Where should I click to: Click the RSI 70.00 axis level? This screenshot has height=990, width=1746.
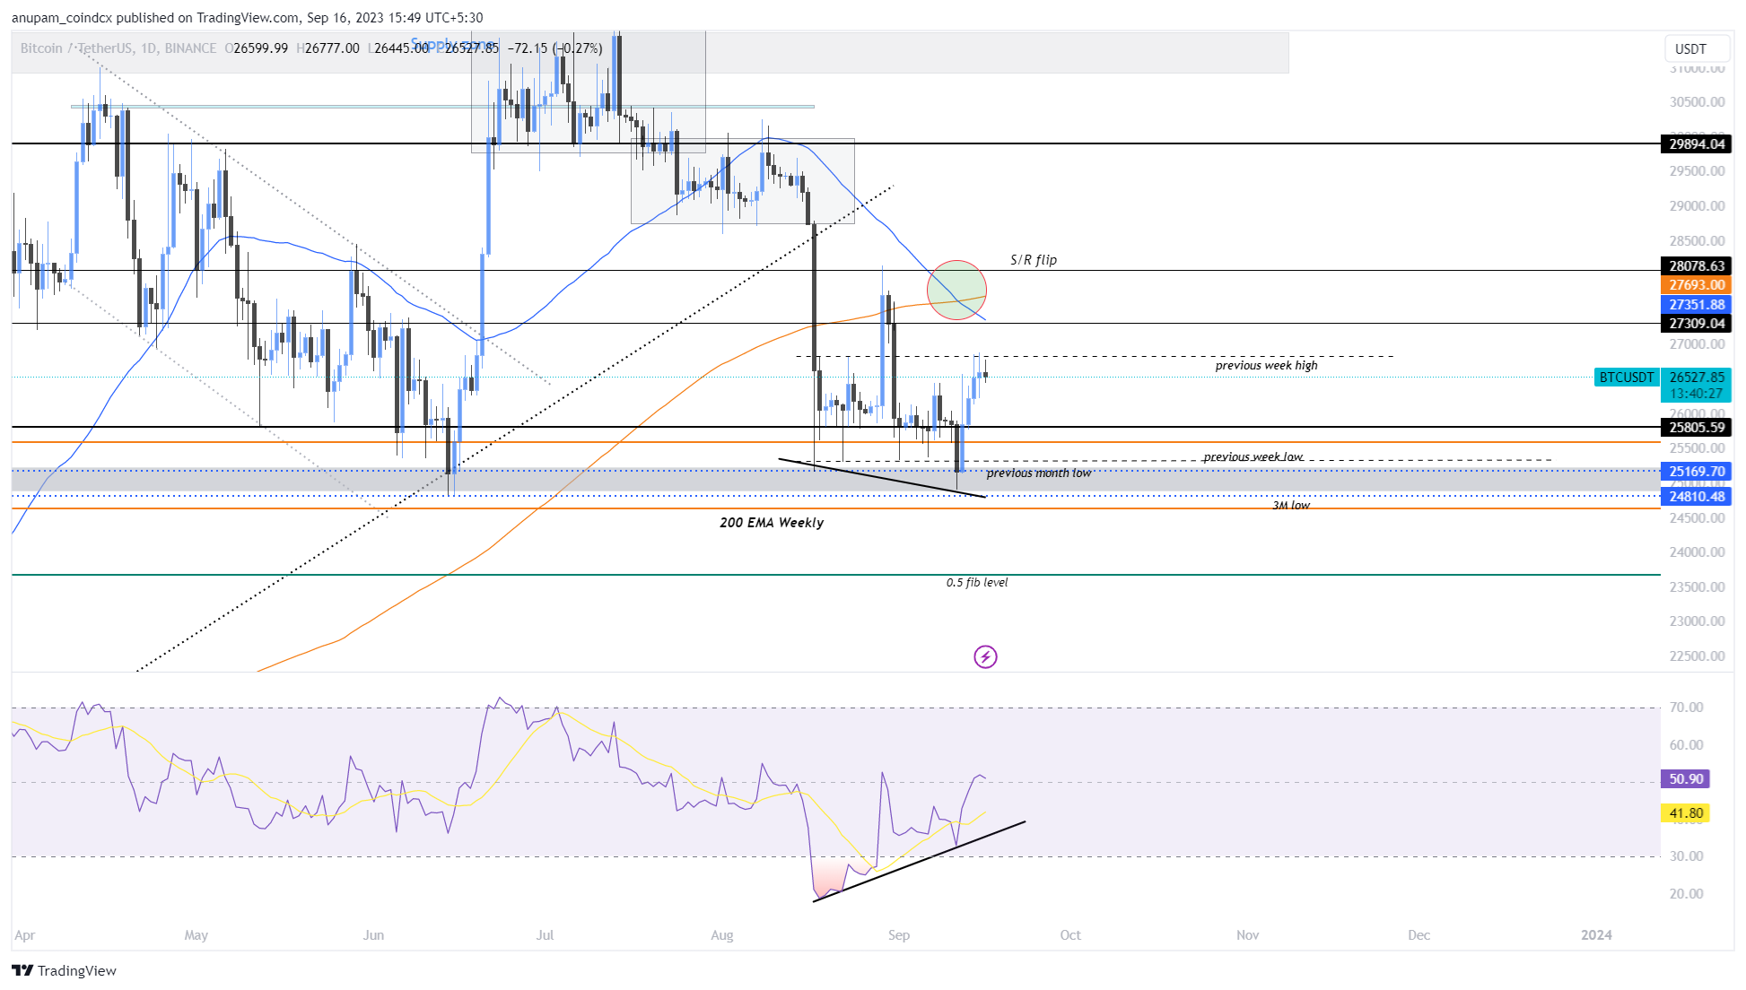[x=1686, y=708]
